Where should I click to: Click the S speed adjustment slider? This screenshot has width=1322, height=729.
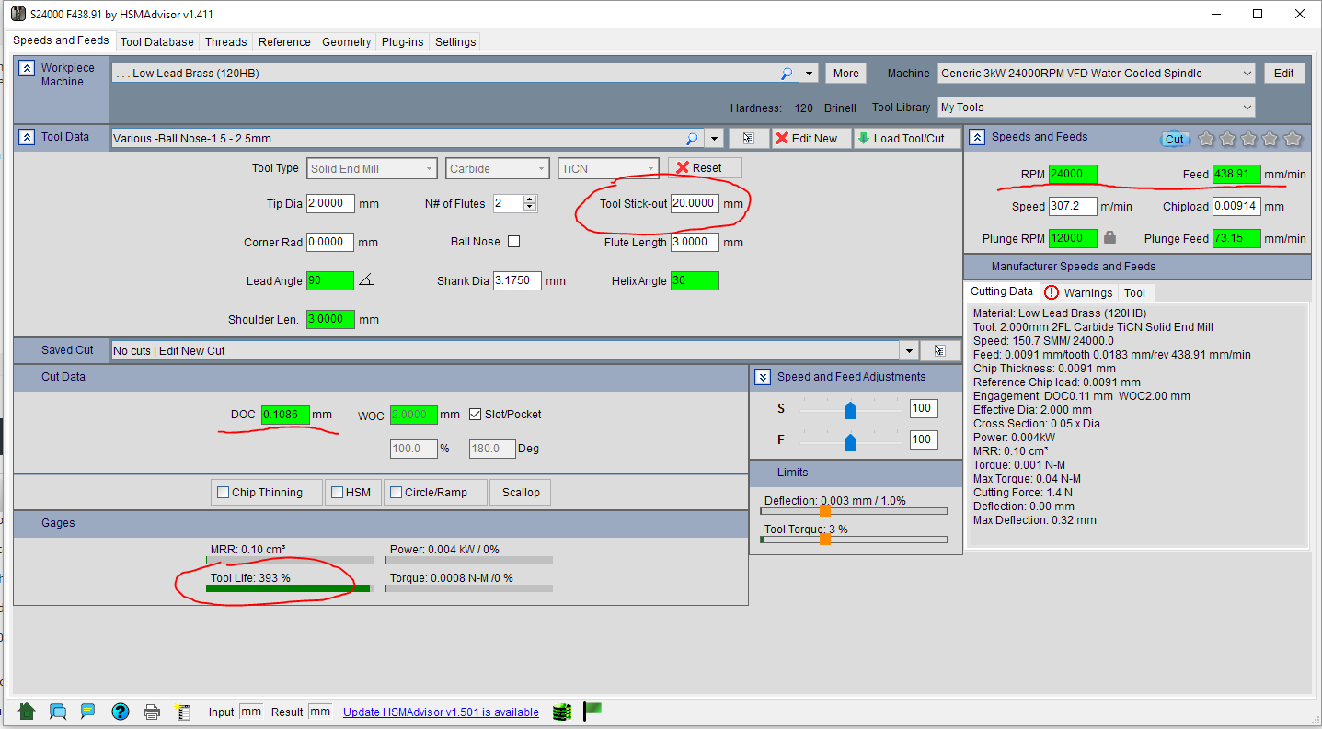click(850, 409)
